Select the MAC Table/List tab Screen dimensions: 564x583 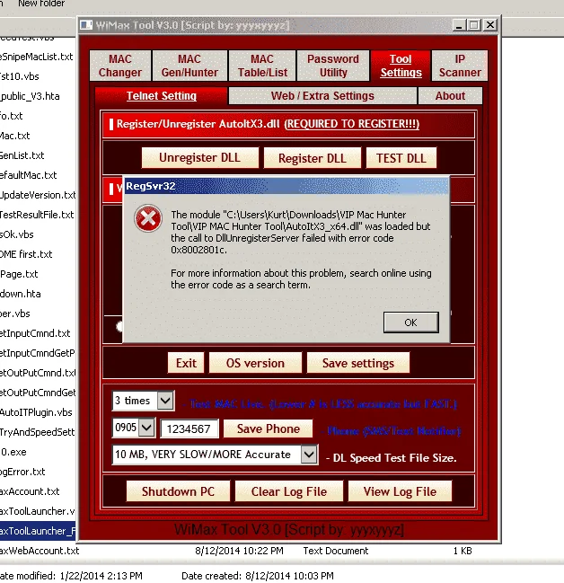point(262,66)
